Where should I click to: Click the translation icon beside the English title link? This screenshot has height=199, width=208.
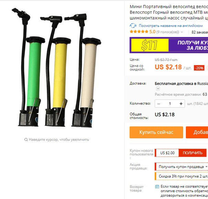point(133,25)
